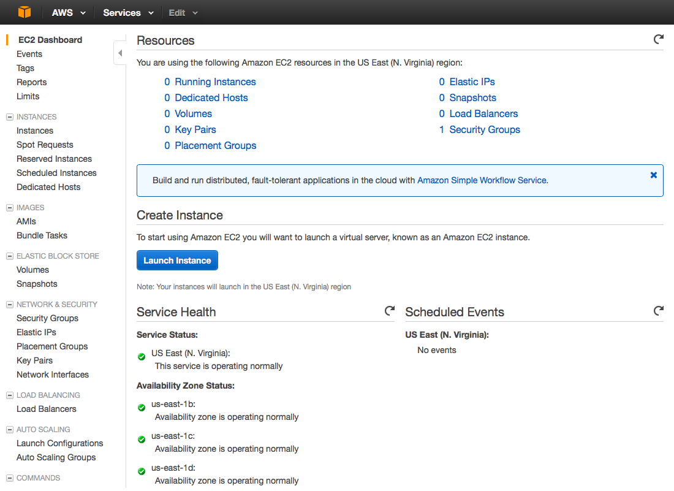Open Placement Groups in the sidebar
The image size is (674, 491).
[52, 346]
